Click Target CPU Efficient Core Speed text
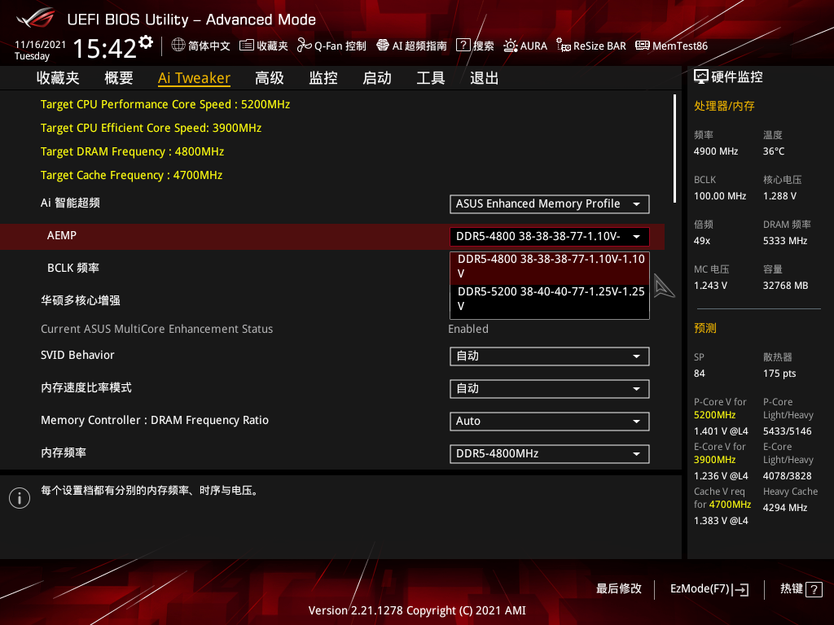The width and height of the screenshot is (834, 625). pos(151,128)
